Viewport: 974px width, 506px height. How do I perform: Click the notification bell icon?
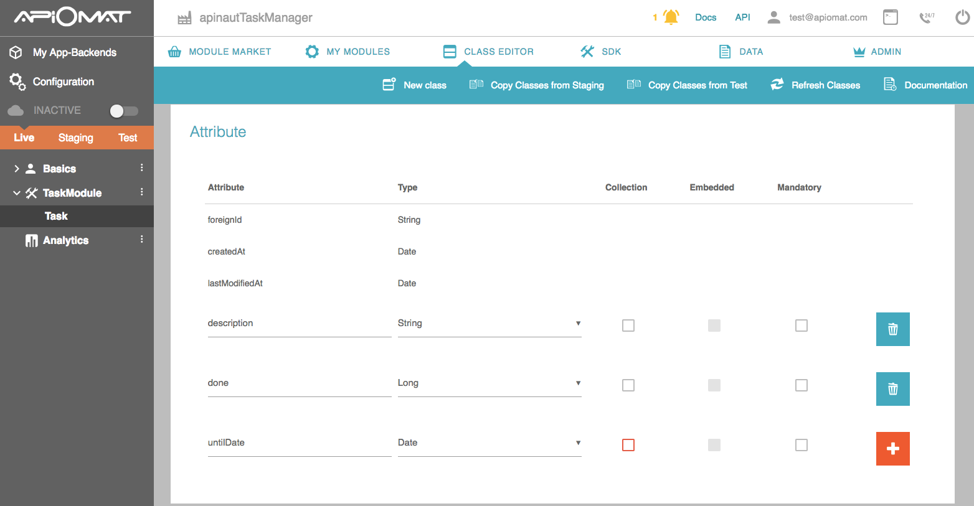click(671, 17)
